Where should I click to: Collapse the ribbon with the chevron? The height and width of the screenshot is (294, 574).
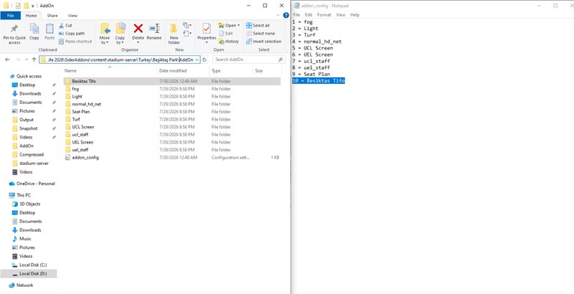pos(278,15)
